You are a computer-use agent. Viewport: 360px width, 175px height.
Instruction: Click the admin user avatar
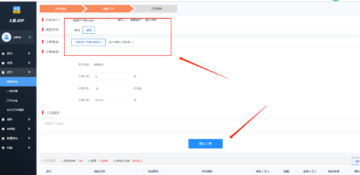(6, 37)
